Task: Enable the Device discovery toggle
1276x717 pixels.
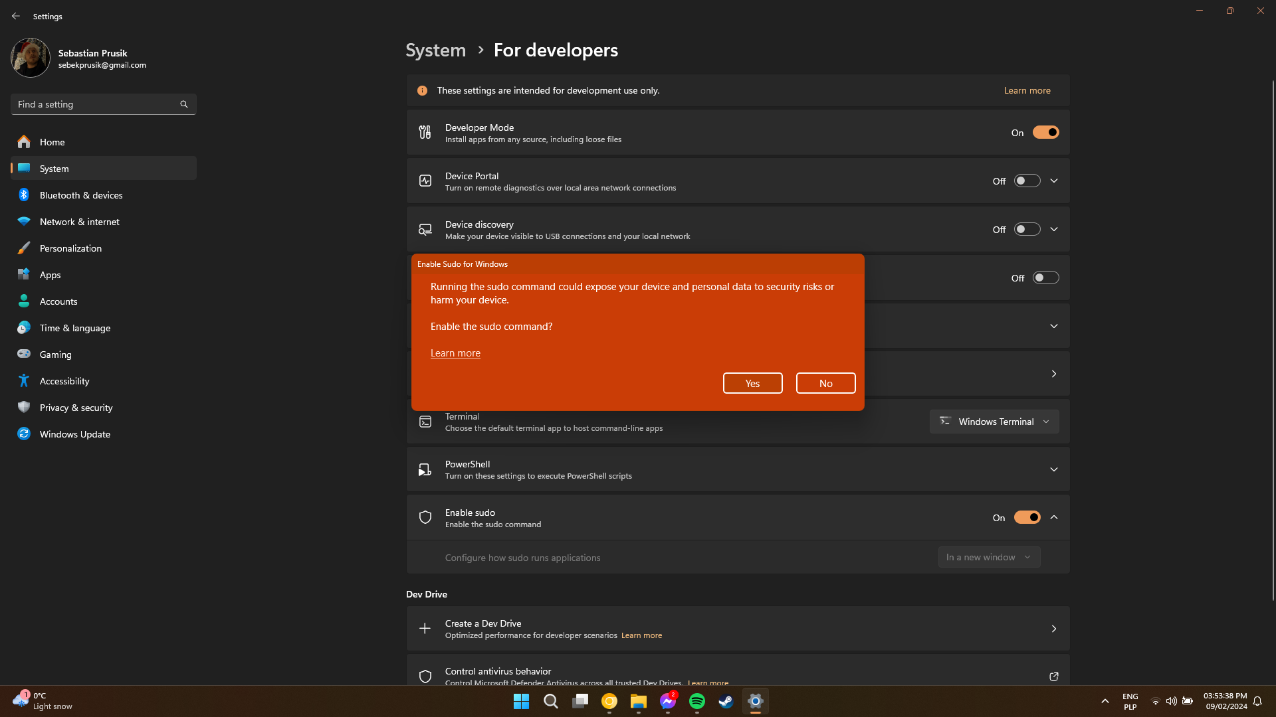Action: point(1026,228)
